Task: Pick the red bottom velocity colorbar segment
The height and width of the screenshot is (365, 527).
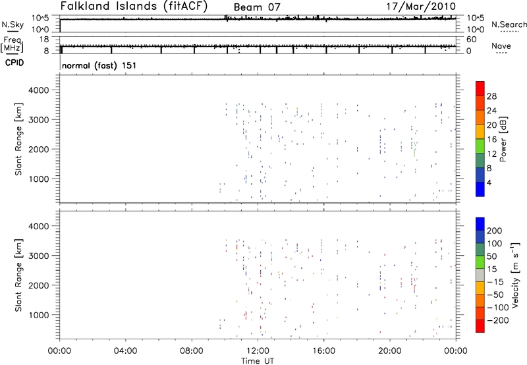Action: pos(480,326)
